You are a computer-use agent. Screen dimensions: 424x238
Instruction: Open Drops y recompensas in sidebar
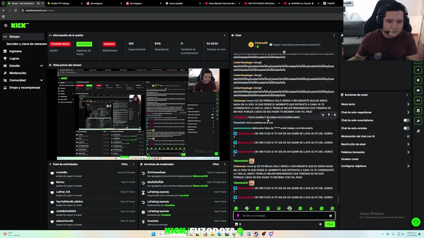pyautogui.click(x=23, y=88)
